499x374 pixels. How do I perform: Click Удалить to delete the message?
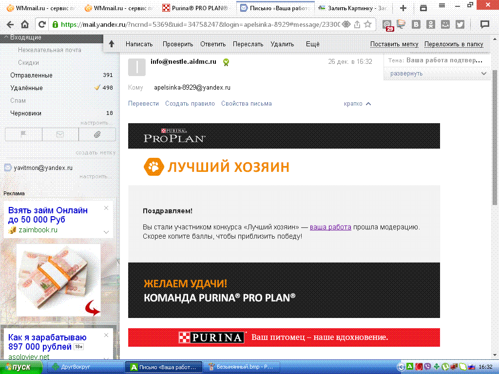[282, 44]
